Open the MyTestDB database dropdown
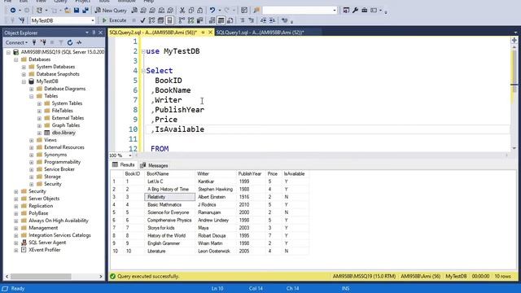521x293 pixels. (92, 20)
